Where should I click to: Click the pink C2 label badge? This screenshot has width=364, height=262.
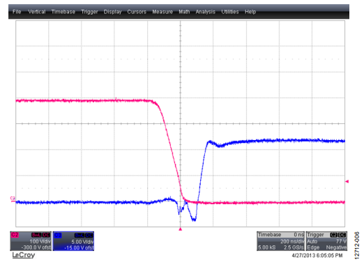(15, 235)
